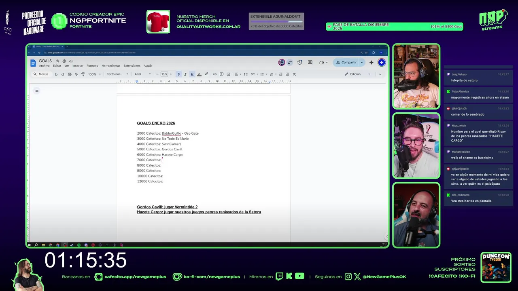The image size is (518, 291).
Task: Click the Gordos Cavill: jugar Vermintide 2 line
Action: [167, 207]
